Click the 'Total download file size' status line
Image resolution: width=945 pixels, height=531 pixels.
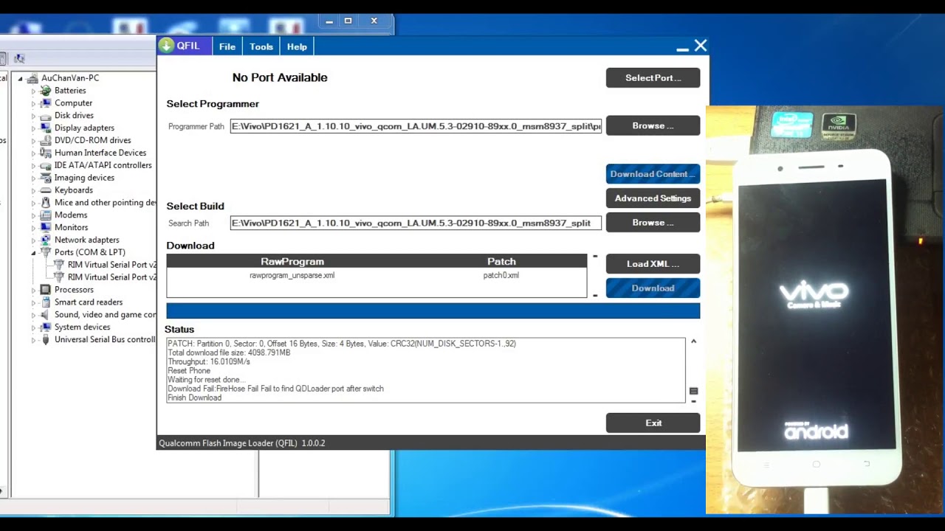tap(229, 353)
